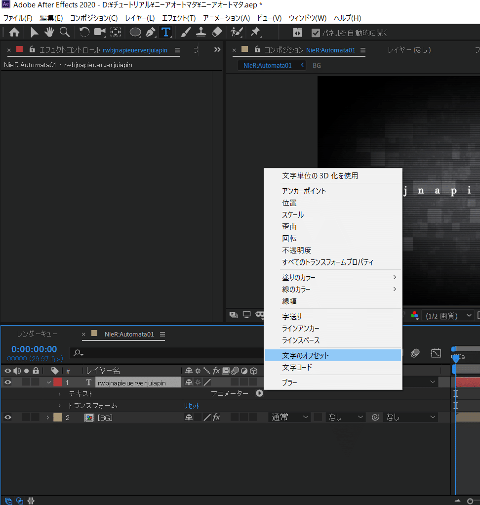This screenshot has height=505, width=480.
Task: Toggle visibility of the BG layer
Action: (7, 417)
